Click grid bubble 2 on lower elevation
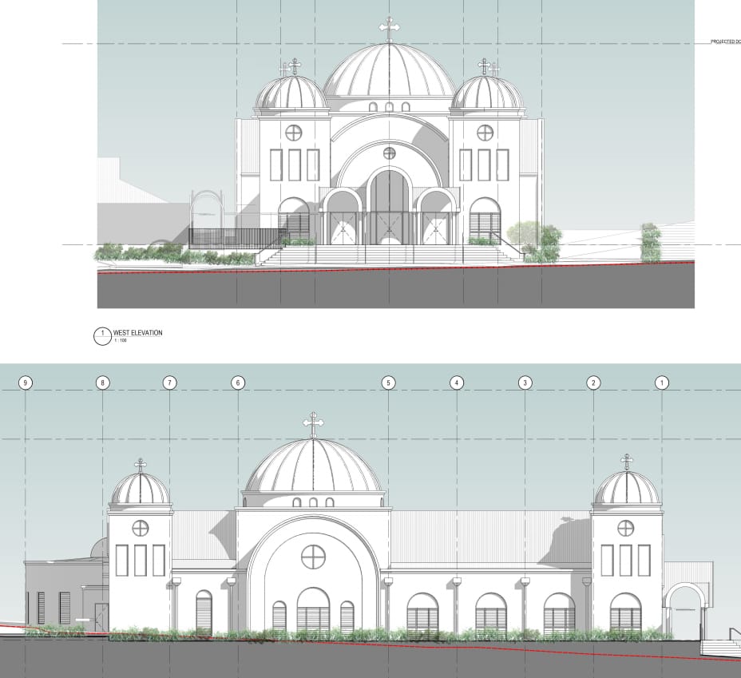Screen dimensions: 741x678 click(593, 383)
